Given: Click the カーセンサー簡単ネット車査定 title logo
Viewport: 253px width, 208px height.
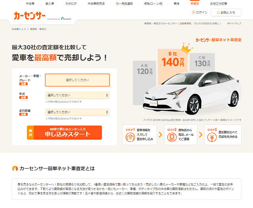Looking at the screenshot, I should tap(219, 40).
